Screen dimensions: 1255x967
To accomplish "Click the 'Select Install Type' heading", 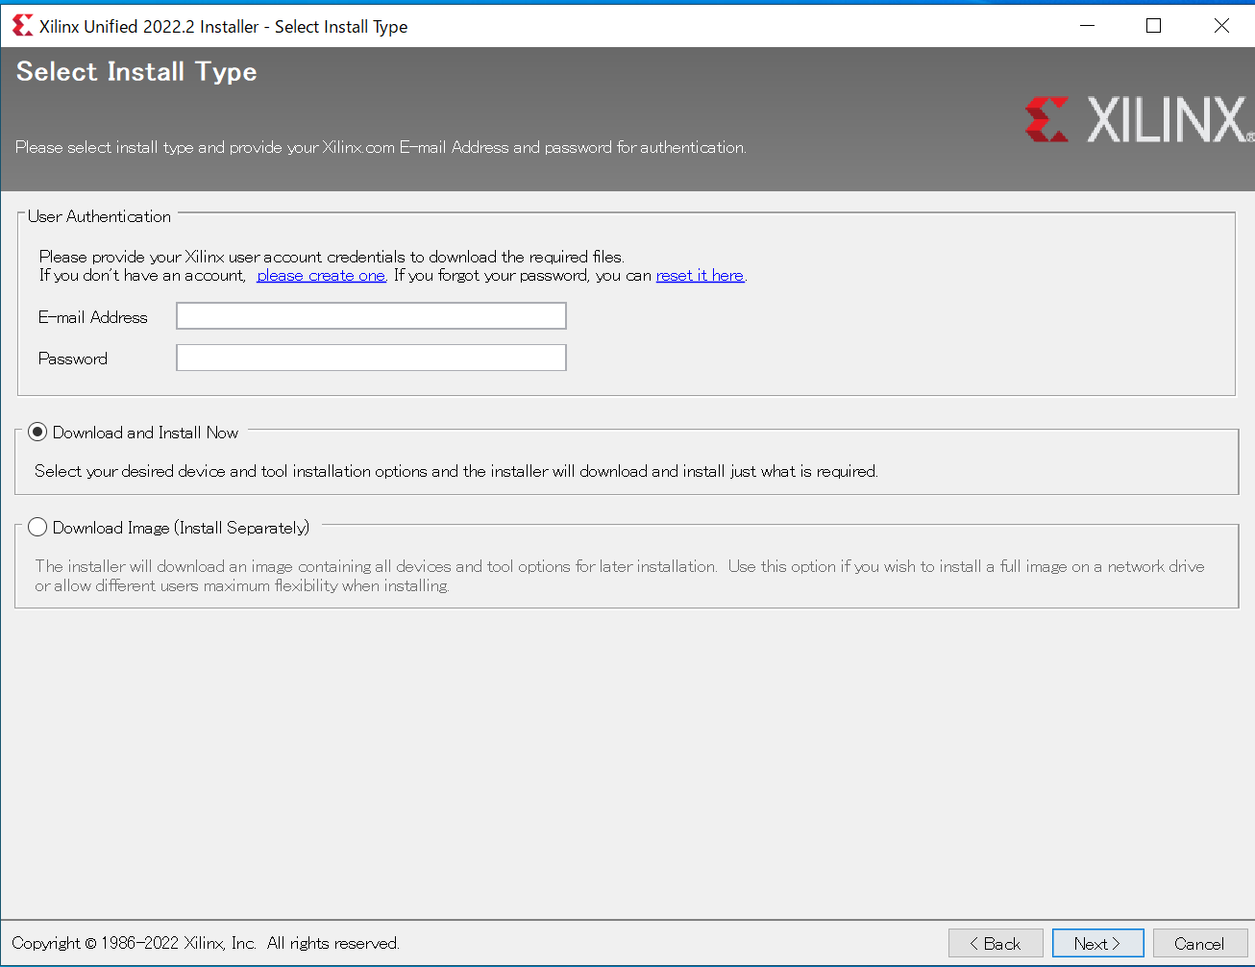I will pos(136,72).
